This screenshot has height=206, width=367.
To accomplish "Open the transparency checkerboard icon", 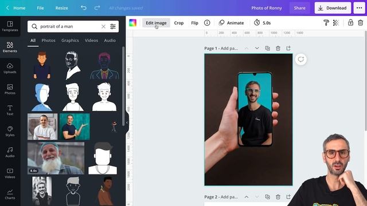I will click(x=336, y=23).
